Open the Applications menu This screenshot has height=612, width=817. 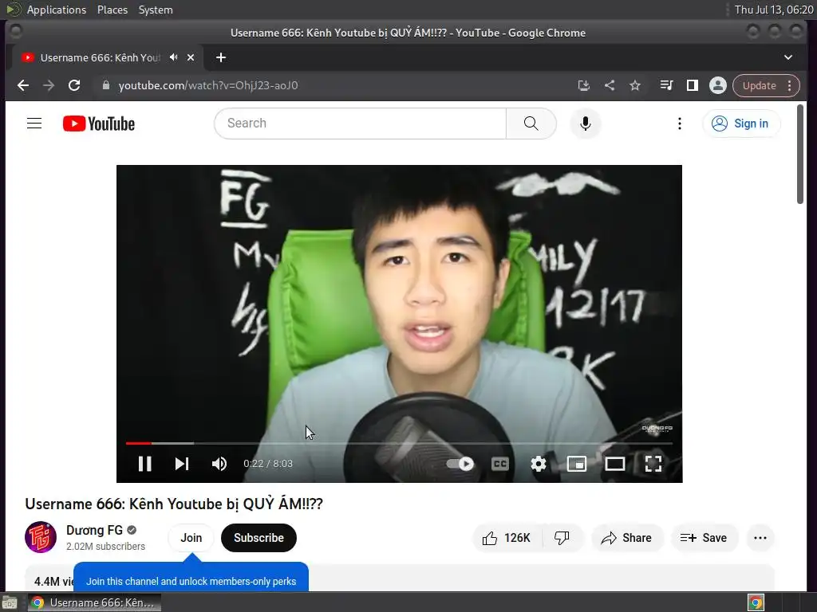pos(57,10)
